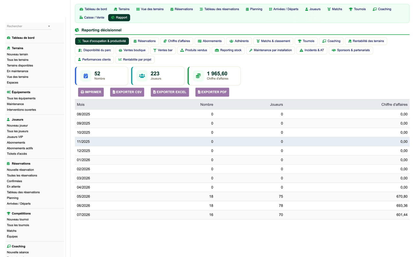Click the Caisse / Vente register icon
This screenshot has width=414, height=257.
(81, 18)
